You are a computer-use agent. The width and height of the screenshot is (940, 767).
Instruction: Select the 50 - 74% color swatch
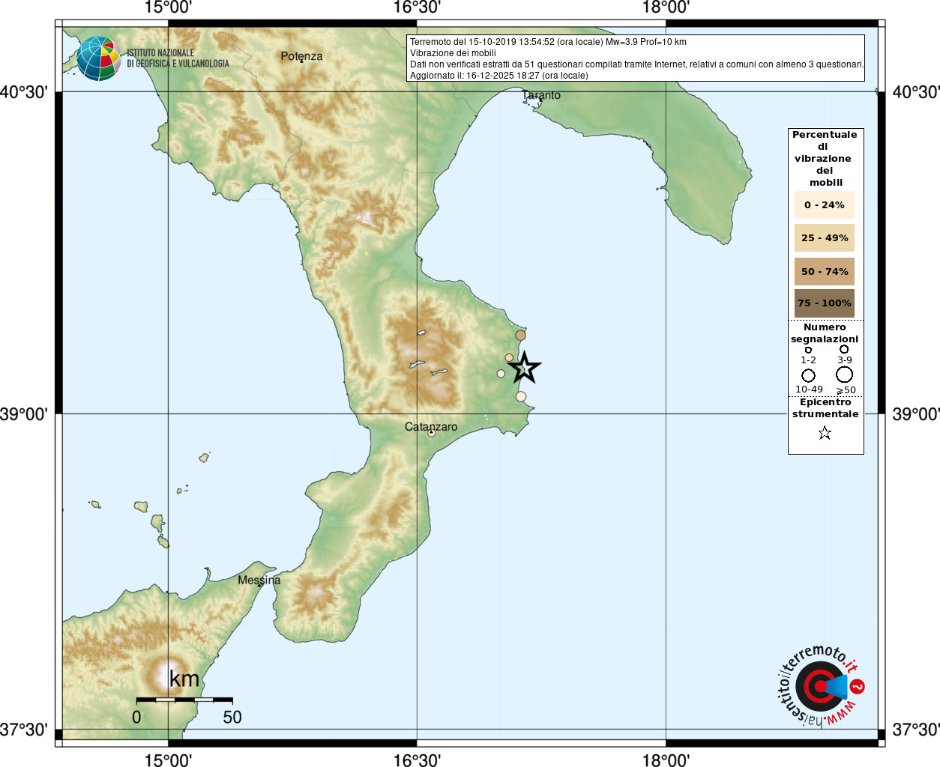tap(824, 271)
